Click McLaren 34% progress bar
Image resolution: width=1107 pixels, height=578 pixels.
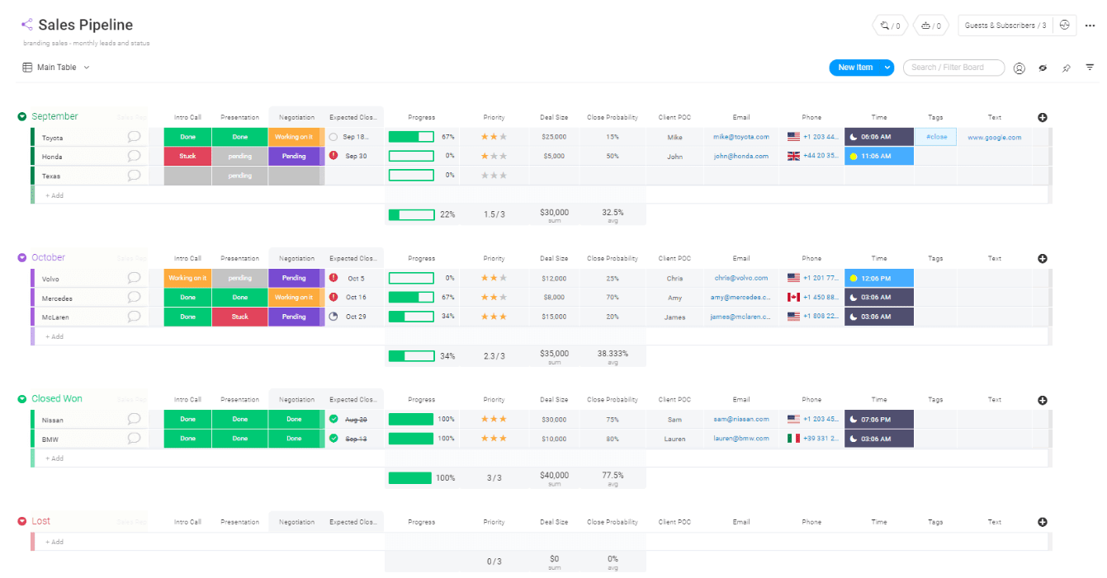pyautogui.click(x=411, y=317)
